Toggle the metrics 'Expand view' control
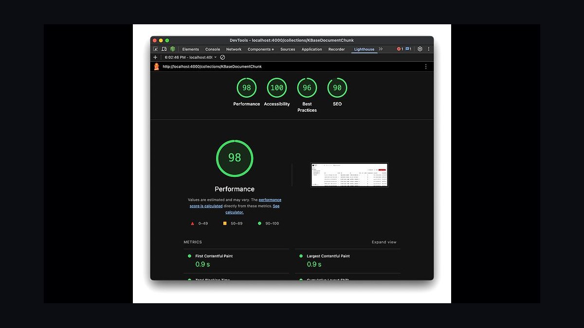584x328 pixels. [384, 242]
